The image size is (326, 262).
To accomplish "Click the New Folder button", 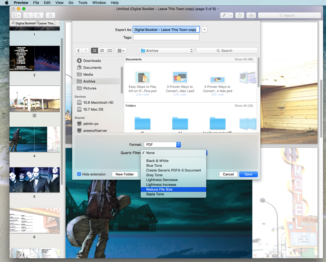I will 125,174.
